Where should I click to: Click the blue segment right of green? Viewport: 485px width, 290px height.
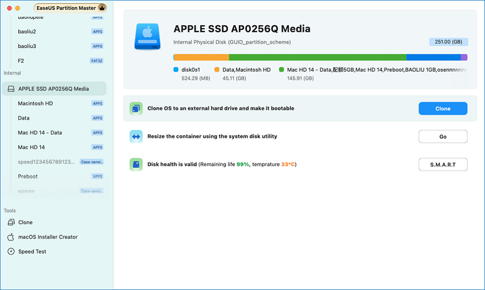(434, 57)
